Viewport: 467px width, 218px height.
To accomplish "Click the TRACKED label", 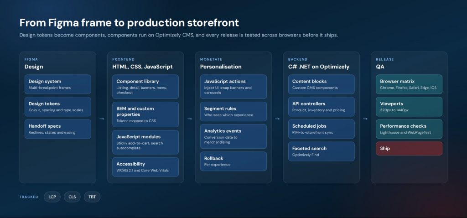I will click(x=29, y=197).
